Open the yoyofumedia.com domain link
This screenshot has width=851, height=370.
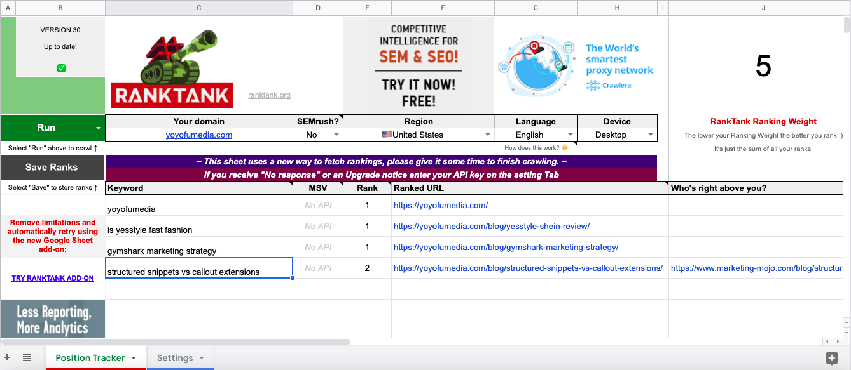(x=198, y=135)
